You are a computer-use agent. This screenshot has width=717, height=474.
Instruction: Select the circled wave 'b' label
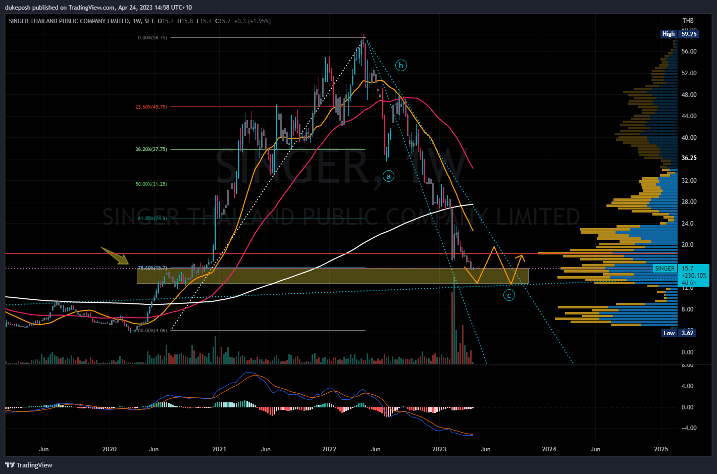[x=401, y=65]
